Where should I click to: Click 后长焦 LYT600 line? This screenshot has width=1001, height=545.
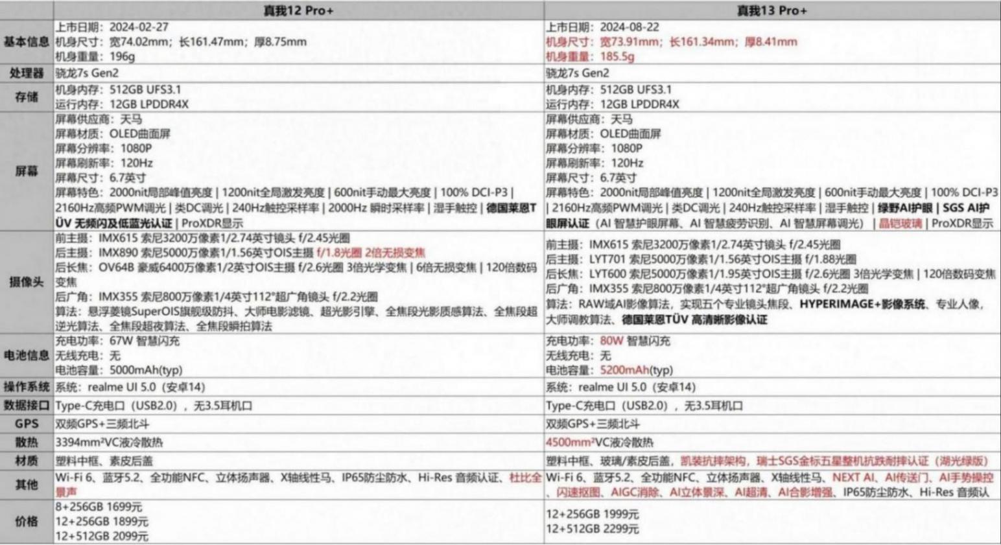click(771, 274)
